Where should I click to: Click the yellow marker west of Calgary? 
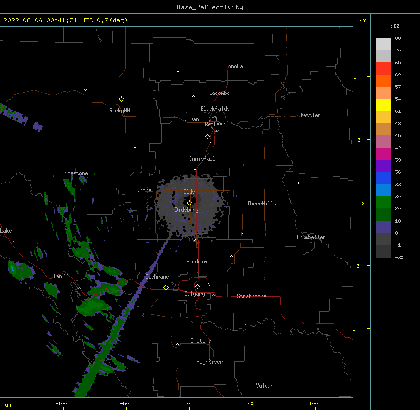(x=166, y=287)
